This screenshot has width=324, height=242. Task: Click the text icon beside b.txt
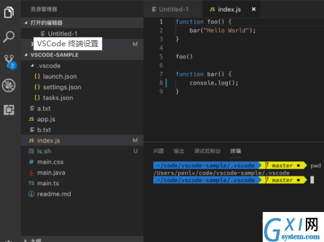[x=32, y=130]
